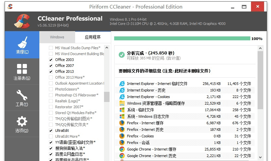The height and width of the screenshot is (161, 271).
Task: Open the 清理 (Cleaner) broom section
Action: click(x=22, y=45)
